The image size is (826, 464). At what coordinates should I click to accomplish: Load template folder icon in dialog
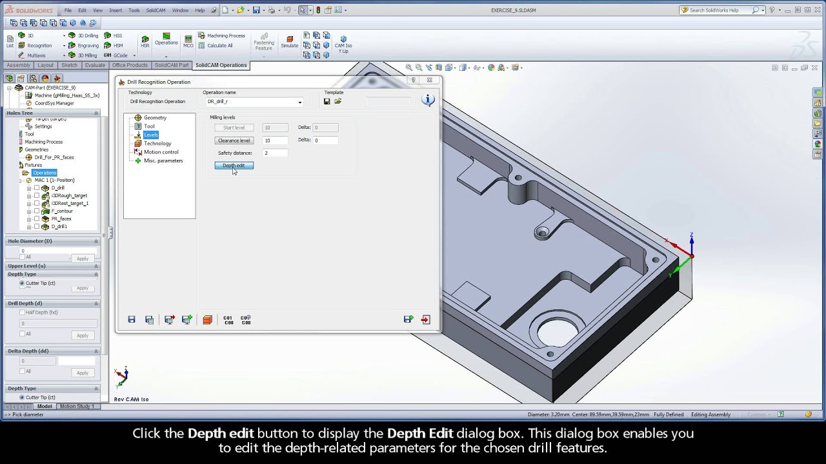click(337, 101)
